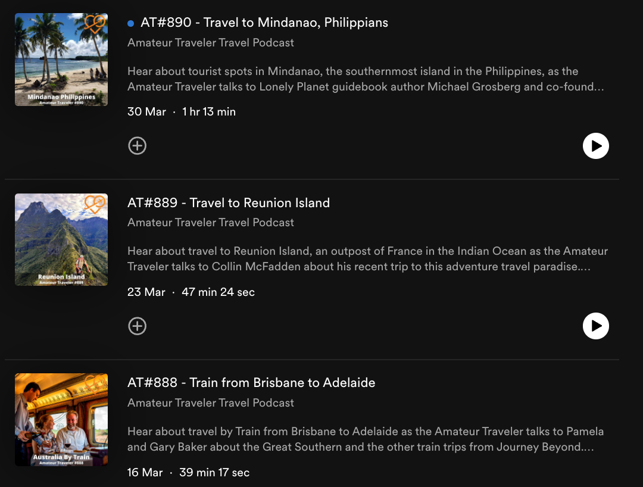Select the blue unplayed dot next to AT#890
This screenshot has height=487, width=643.
pos(130,23)
